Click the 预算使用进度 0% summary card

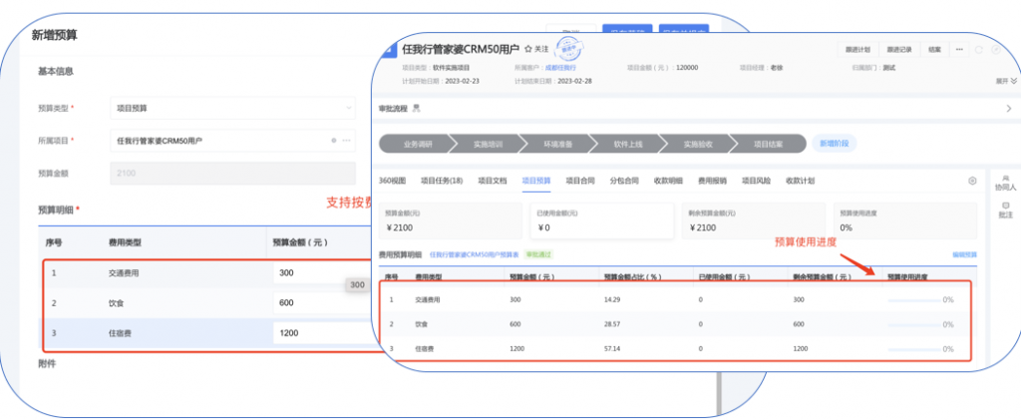(905, 220)
